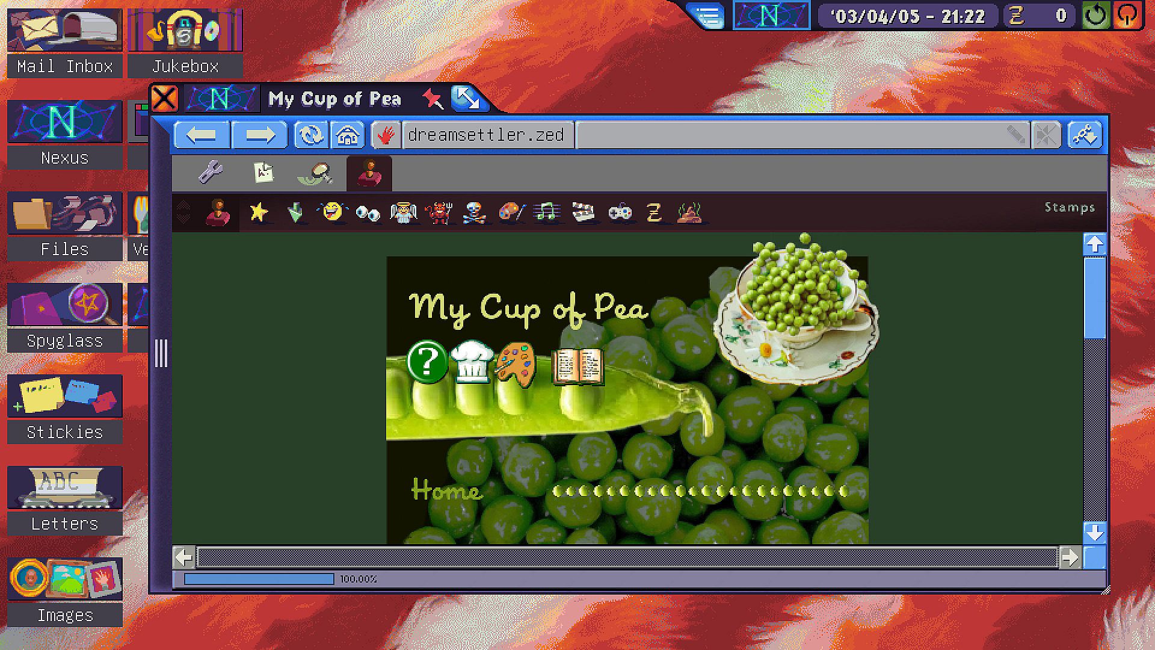Select the star stamp
Viewport: 1155px width, 650px height.
[x=259, y=212]
